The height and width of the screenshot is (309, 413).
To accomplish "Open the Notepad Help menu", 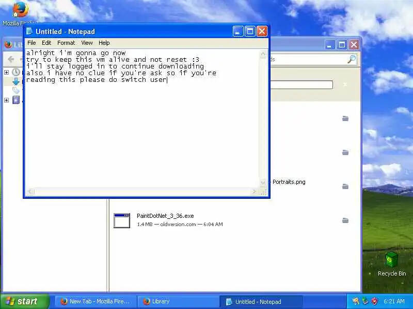I will click(x=104, y=43).
